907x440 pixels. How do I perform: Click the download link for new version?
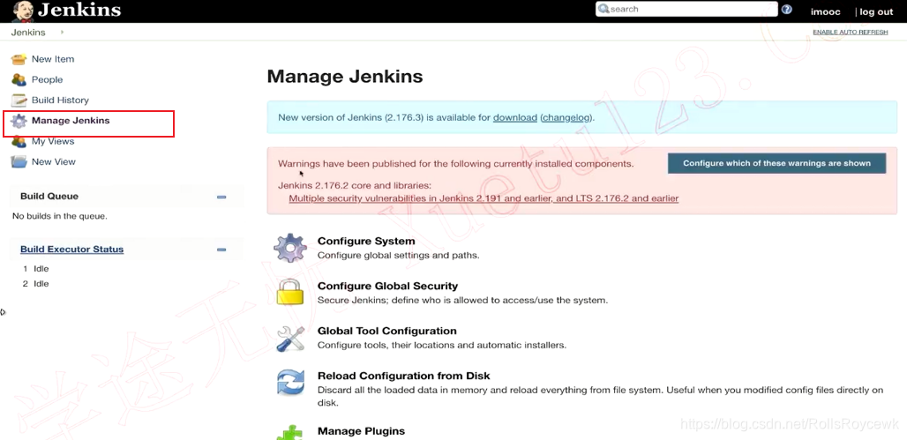[x=514, y=117]
